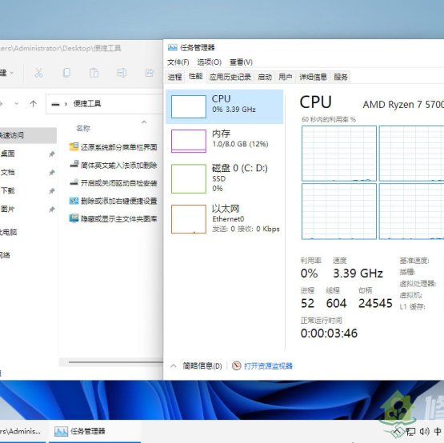Select the CPU performance entry
This screenshot has width=444, height=443.
pyautogui.click(x=224, y=106)
